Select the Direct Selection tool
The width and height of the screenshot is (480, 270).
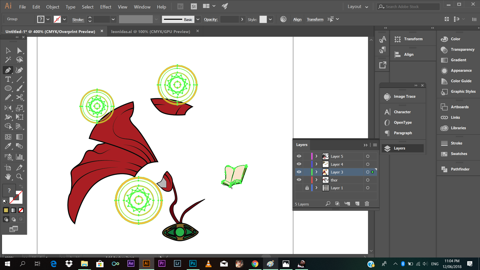19,51
